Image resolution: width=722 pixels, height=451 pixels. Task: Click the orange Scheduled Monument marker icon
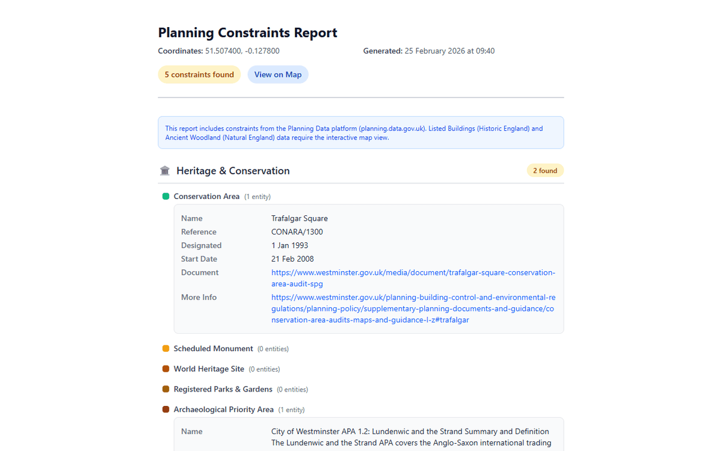(x=167, y=348)
